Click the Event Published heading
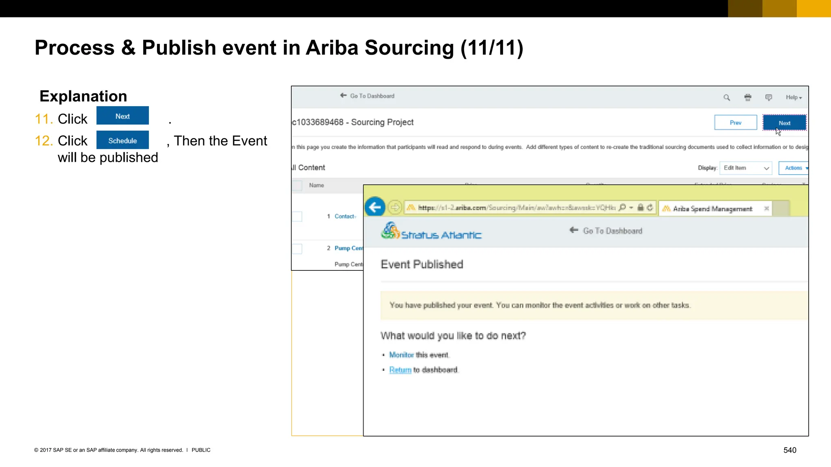This screenshot has width=831, height=467. click(422, 264)
